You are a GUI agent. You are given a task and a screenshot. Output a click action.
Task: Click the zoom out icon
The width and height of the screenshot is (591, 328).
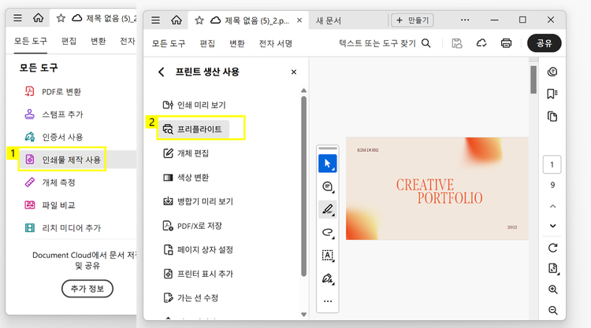(x=553, y=311)
